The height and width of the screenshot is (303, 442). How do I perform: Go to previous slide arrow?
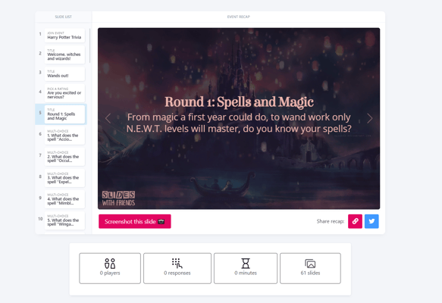click(x=108, y=118)
